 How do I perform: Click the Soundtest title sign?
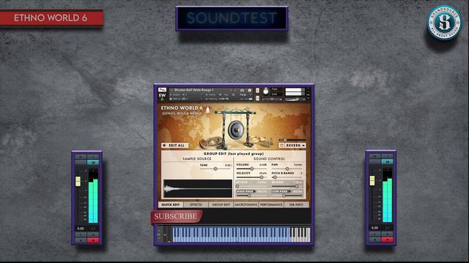(232, 18)
